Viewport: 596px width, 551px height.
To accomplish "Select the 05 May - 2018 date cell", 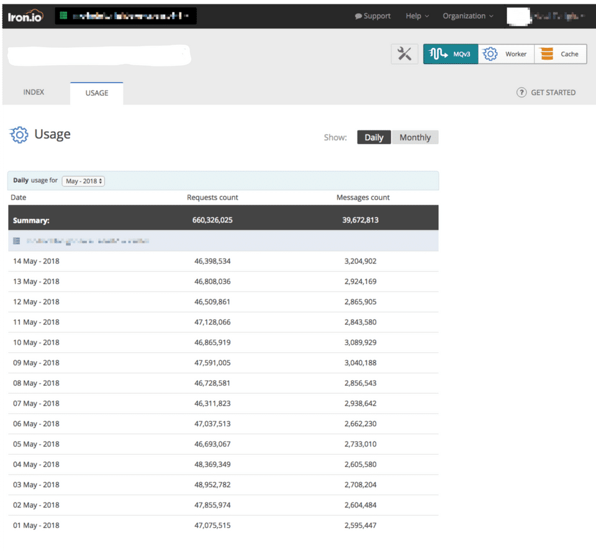I will tap(36, 444).
